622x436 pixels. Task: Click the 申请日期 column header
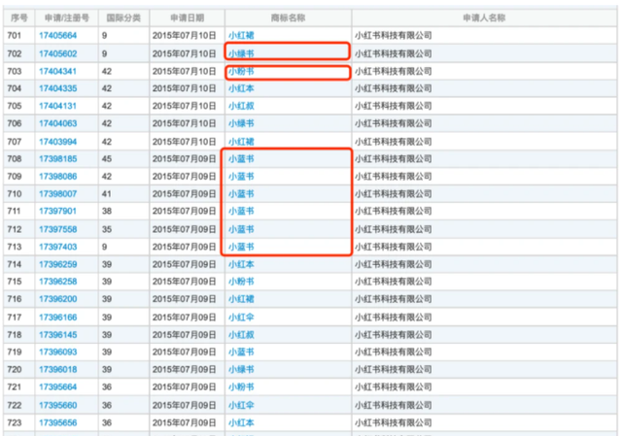tap(185, 17)
